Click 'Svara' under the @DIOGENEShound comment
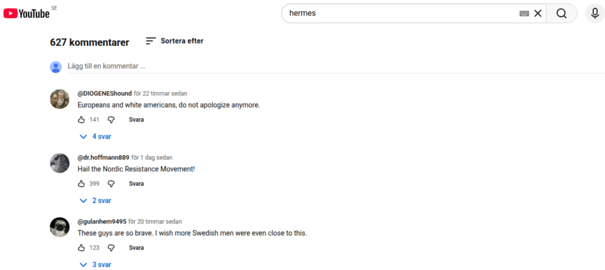The width and height of the screenshot is (605, 270). click(x=136, y=120)
